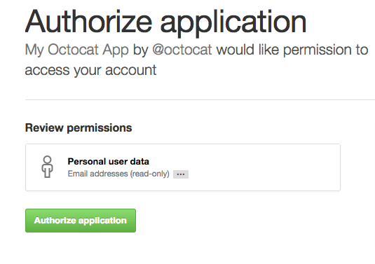The image size is (375, 264).
Task: Click the word application in the large page title
Action: pyautogui.click(x=233, y=23)
